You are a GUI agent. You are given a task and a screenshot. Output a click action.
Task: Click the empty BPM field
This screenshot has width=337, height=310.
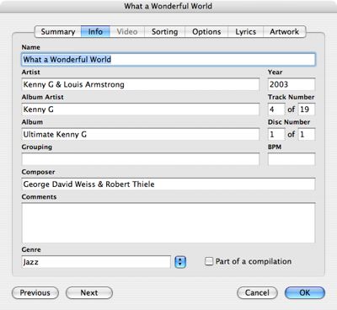tap(292, 159)
